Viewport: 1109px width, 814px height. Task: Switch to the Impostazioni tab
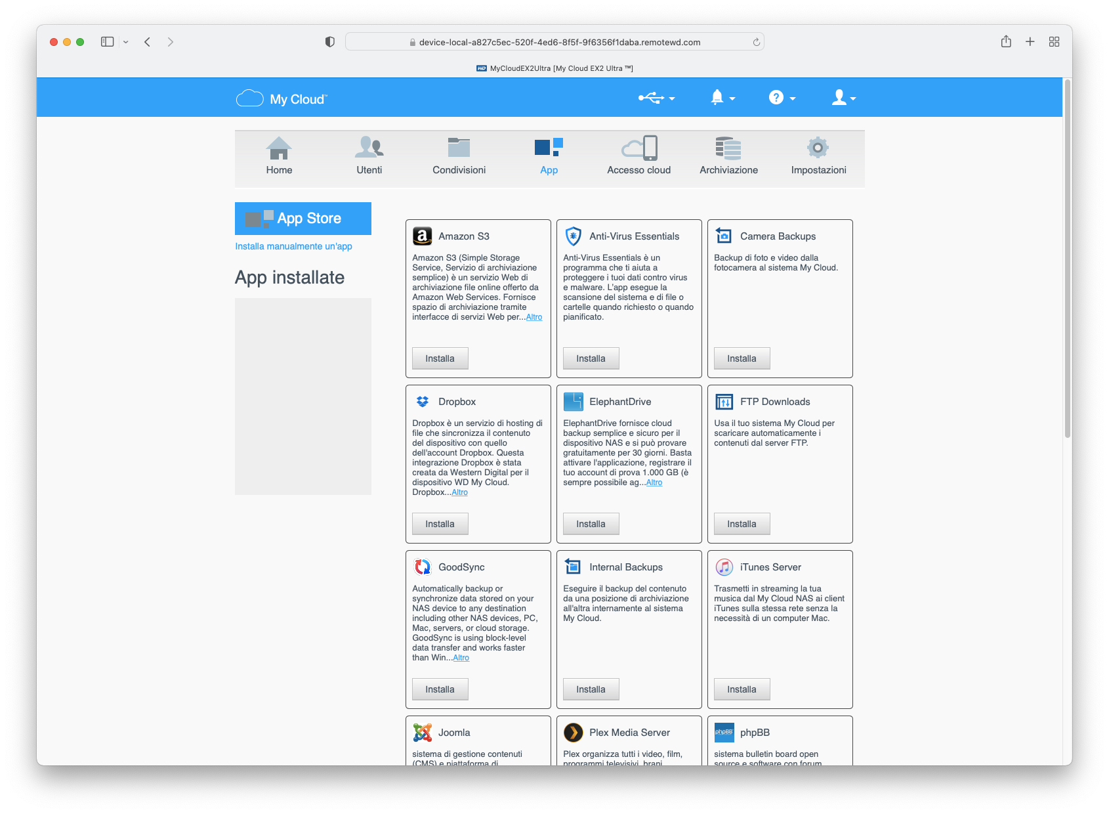click(x=819, y=170)
